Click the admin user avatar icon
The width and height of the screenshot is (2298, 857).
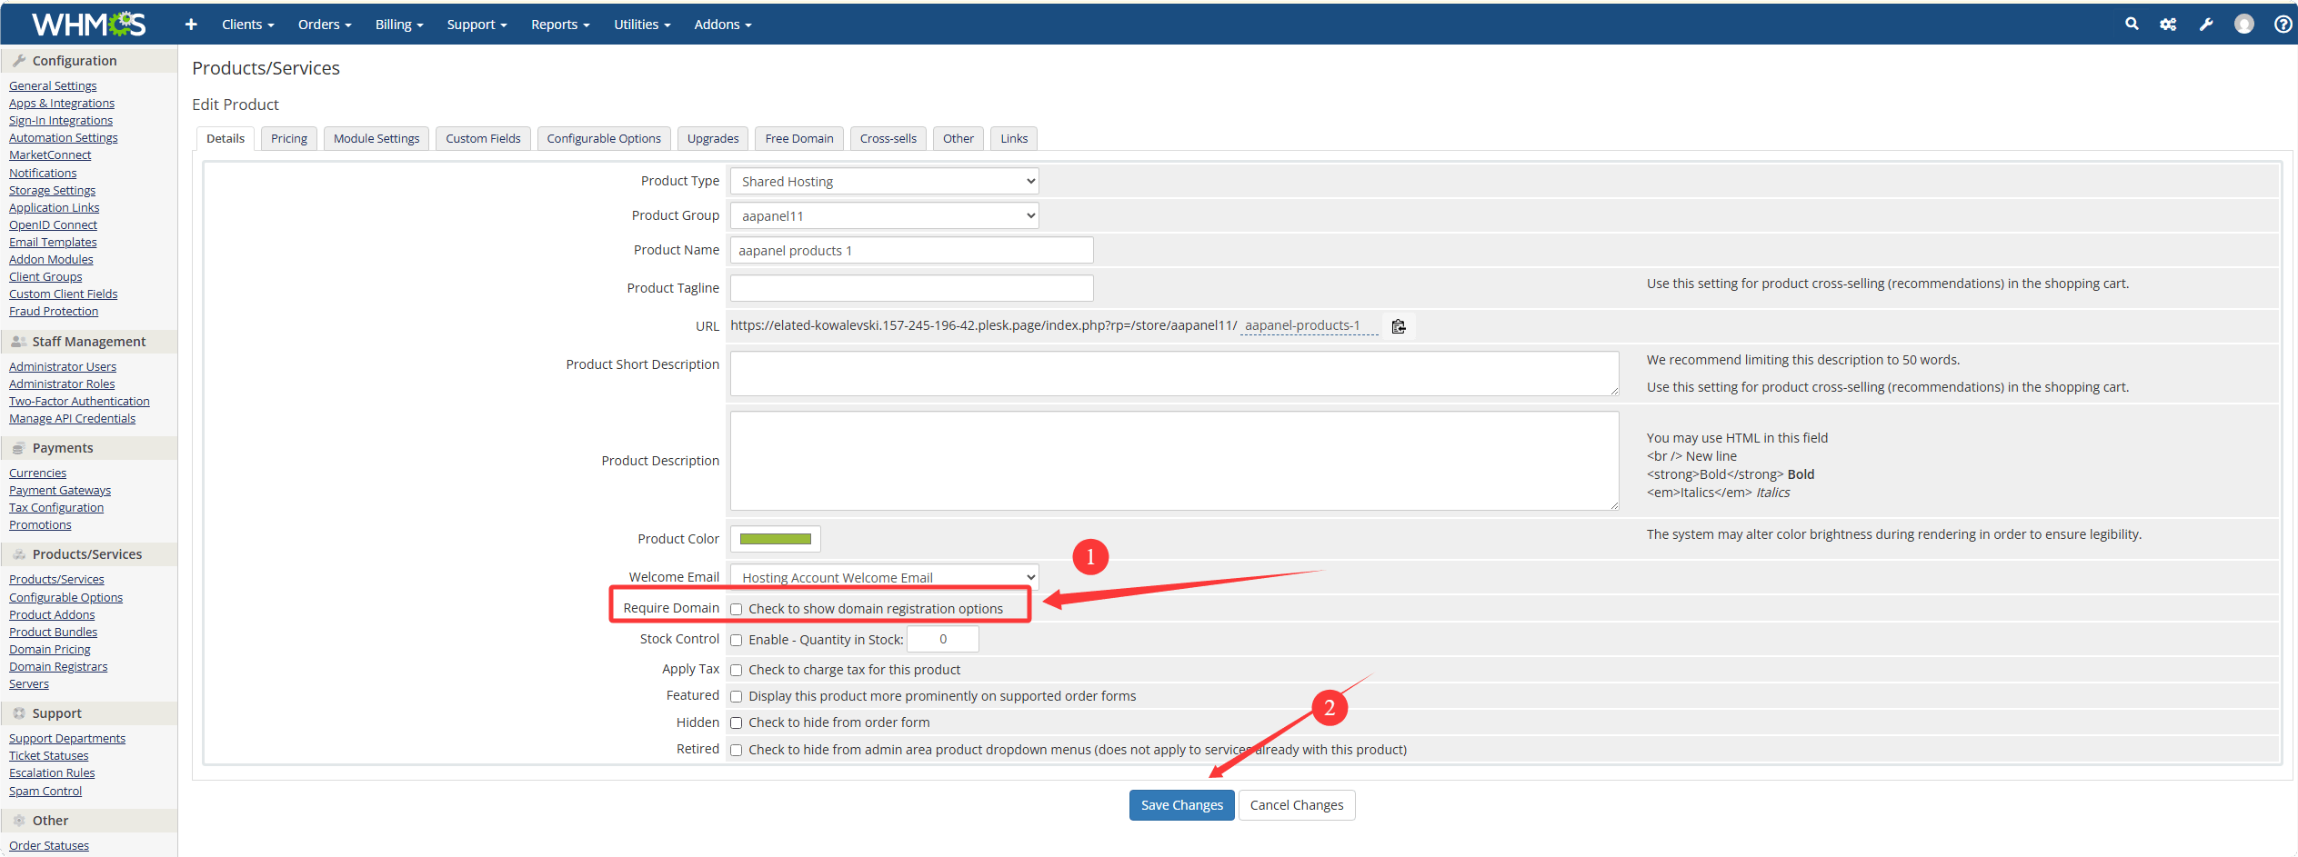pos(2244,25)
